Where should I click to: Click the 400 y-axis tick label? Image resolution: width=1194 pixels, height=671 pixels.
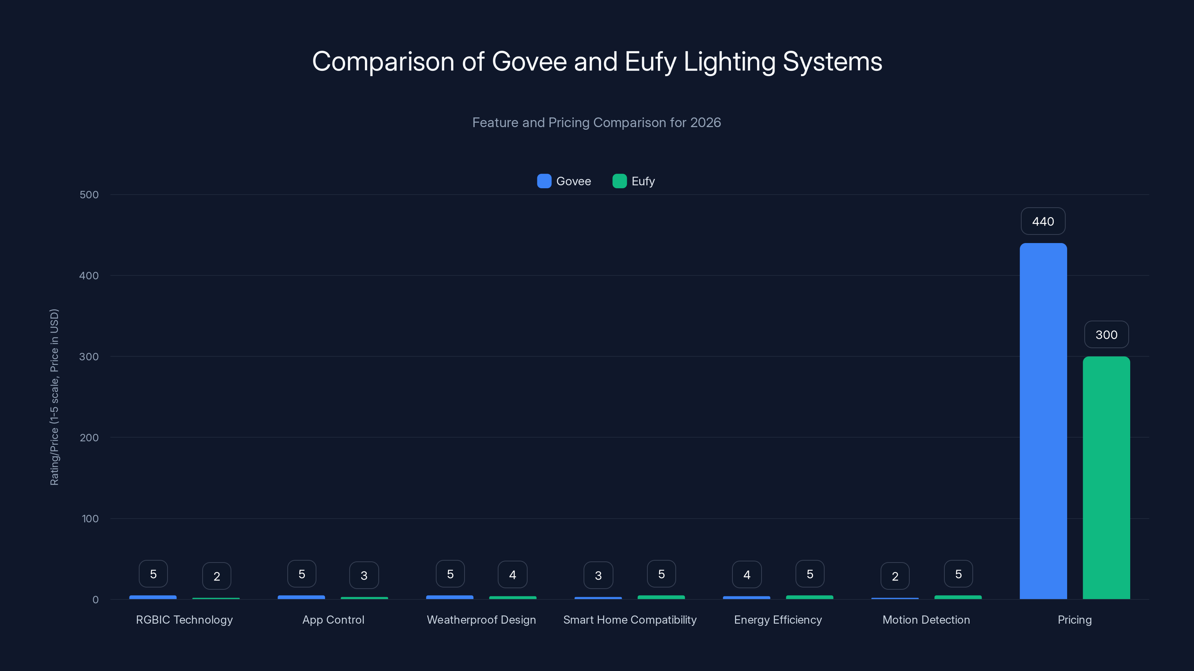pos(89,275)
